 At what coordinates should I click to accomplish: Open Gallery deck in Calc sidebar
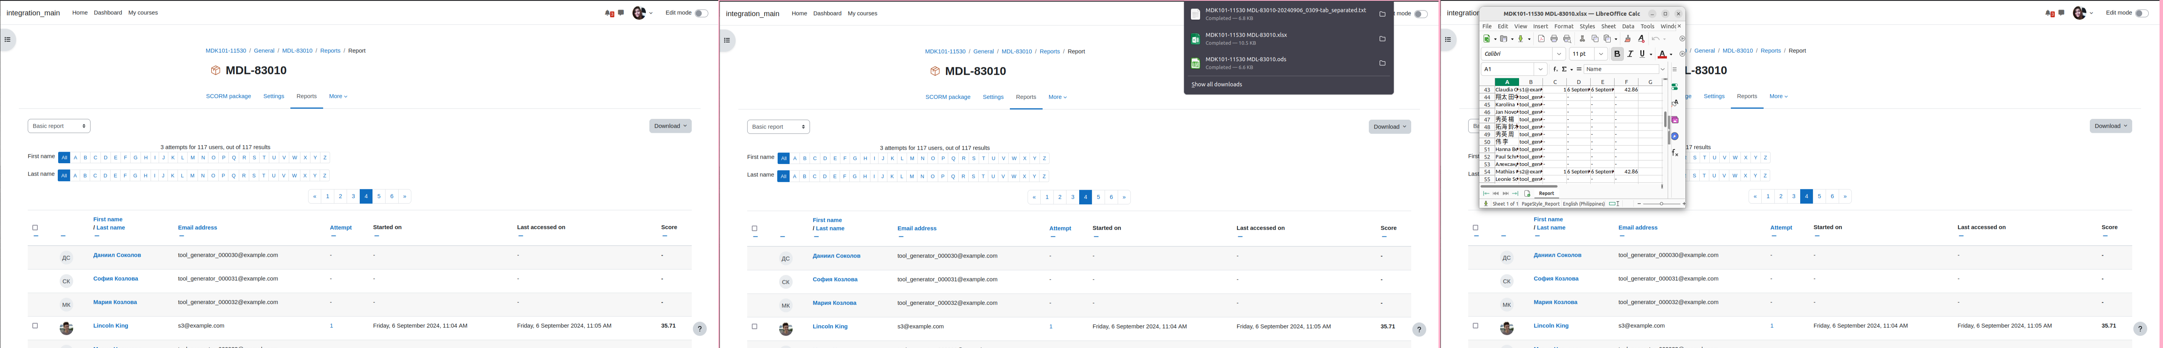[x=1674, y=120]
